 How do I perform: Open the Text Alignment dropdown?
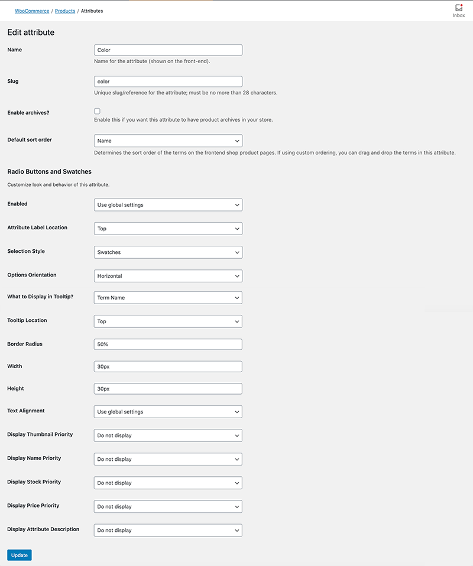coord(168,412)
